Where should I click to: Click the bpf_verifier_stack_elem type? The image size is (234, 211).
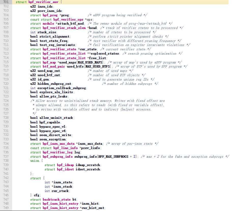coord(64,28)
